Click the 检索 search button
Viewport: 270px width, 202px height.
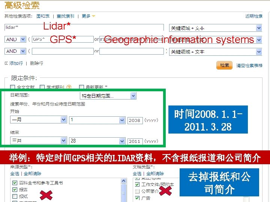coord(224,65)
